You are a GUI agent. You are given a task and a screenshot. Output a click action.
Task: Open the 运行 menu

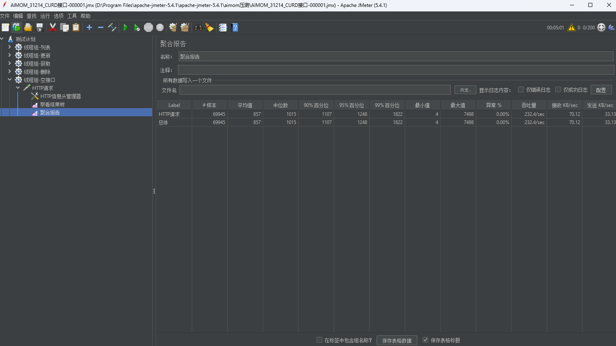tap(45, 16)
